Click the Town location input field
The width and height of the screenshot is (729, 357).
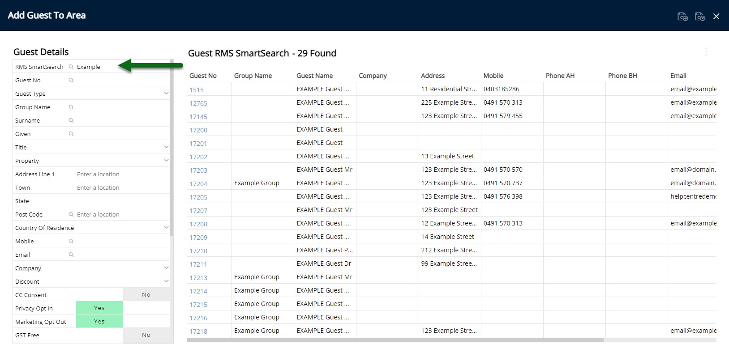point(122,187)
